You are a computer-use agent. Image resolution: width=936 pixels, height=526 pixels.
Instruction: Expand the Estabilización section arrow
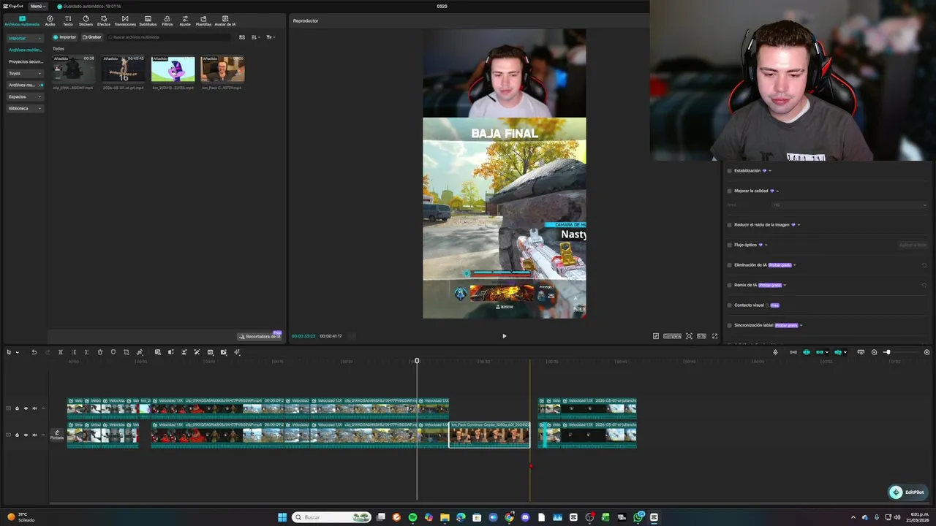[770, 171]
